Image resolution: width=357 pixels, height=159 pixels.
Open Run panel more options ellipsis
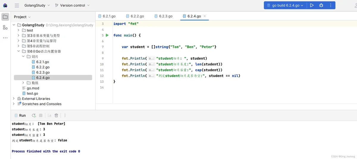65,115
